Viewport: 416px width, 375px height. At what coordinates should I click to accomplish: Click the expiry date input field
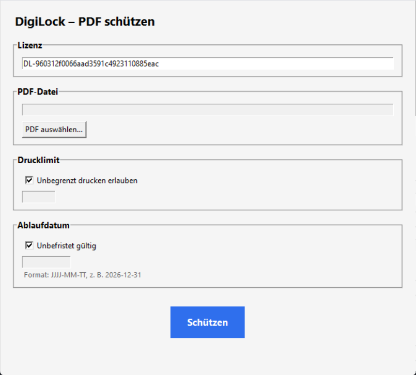(46, 262)
